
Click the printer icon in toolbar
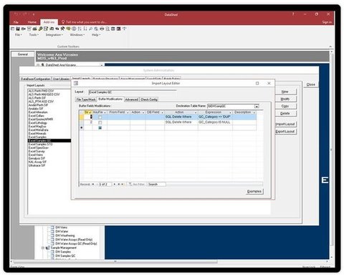(102, 29)
